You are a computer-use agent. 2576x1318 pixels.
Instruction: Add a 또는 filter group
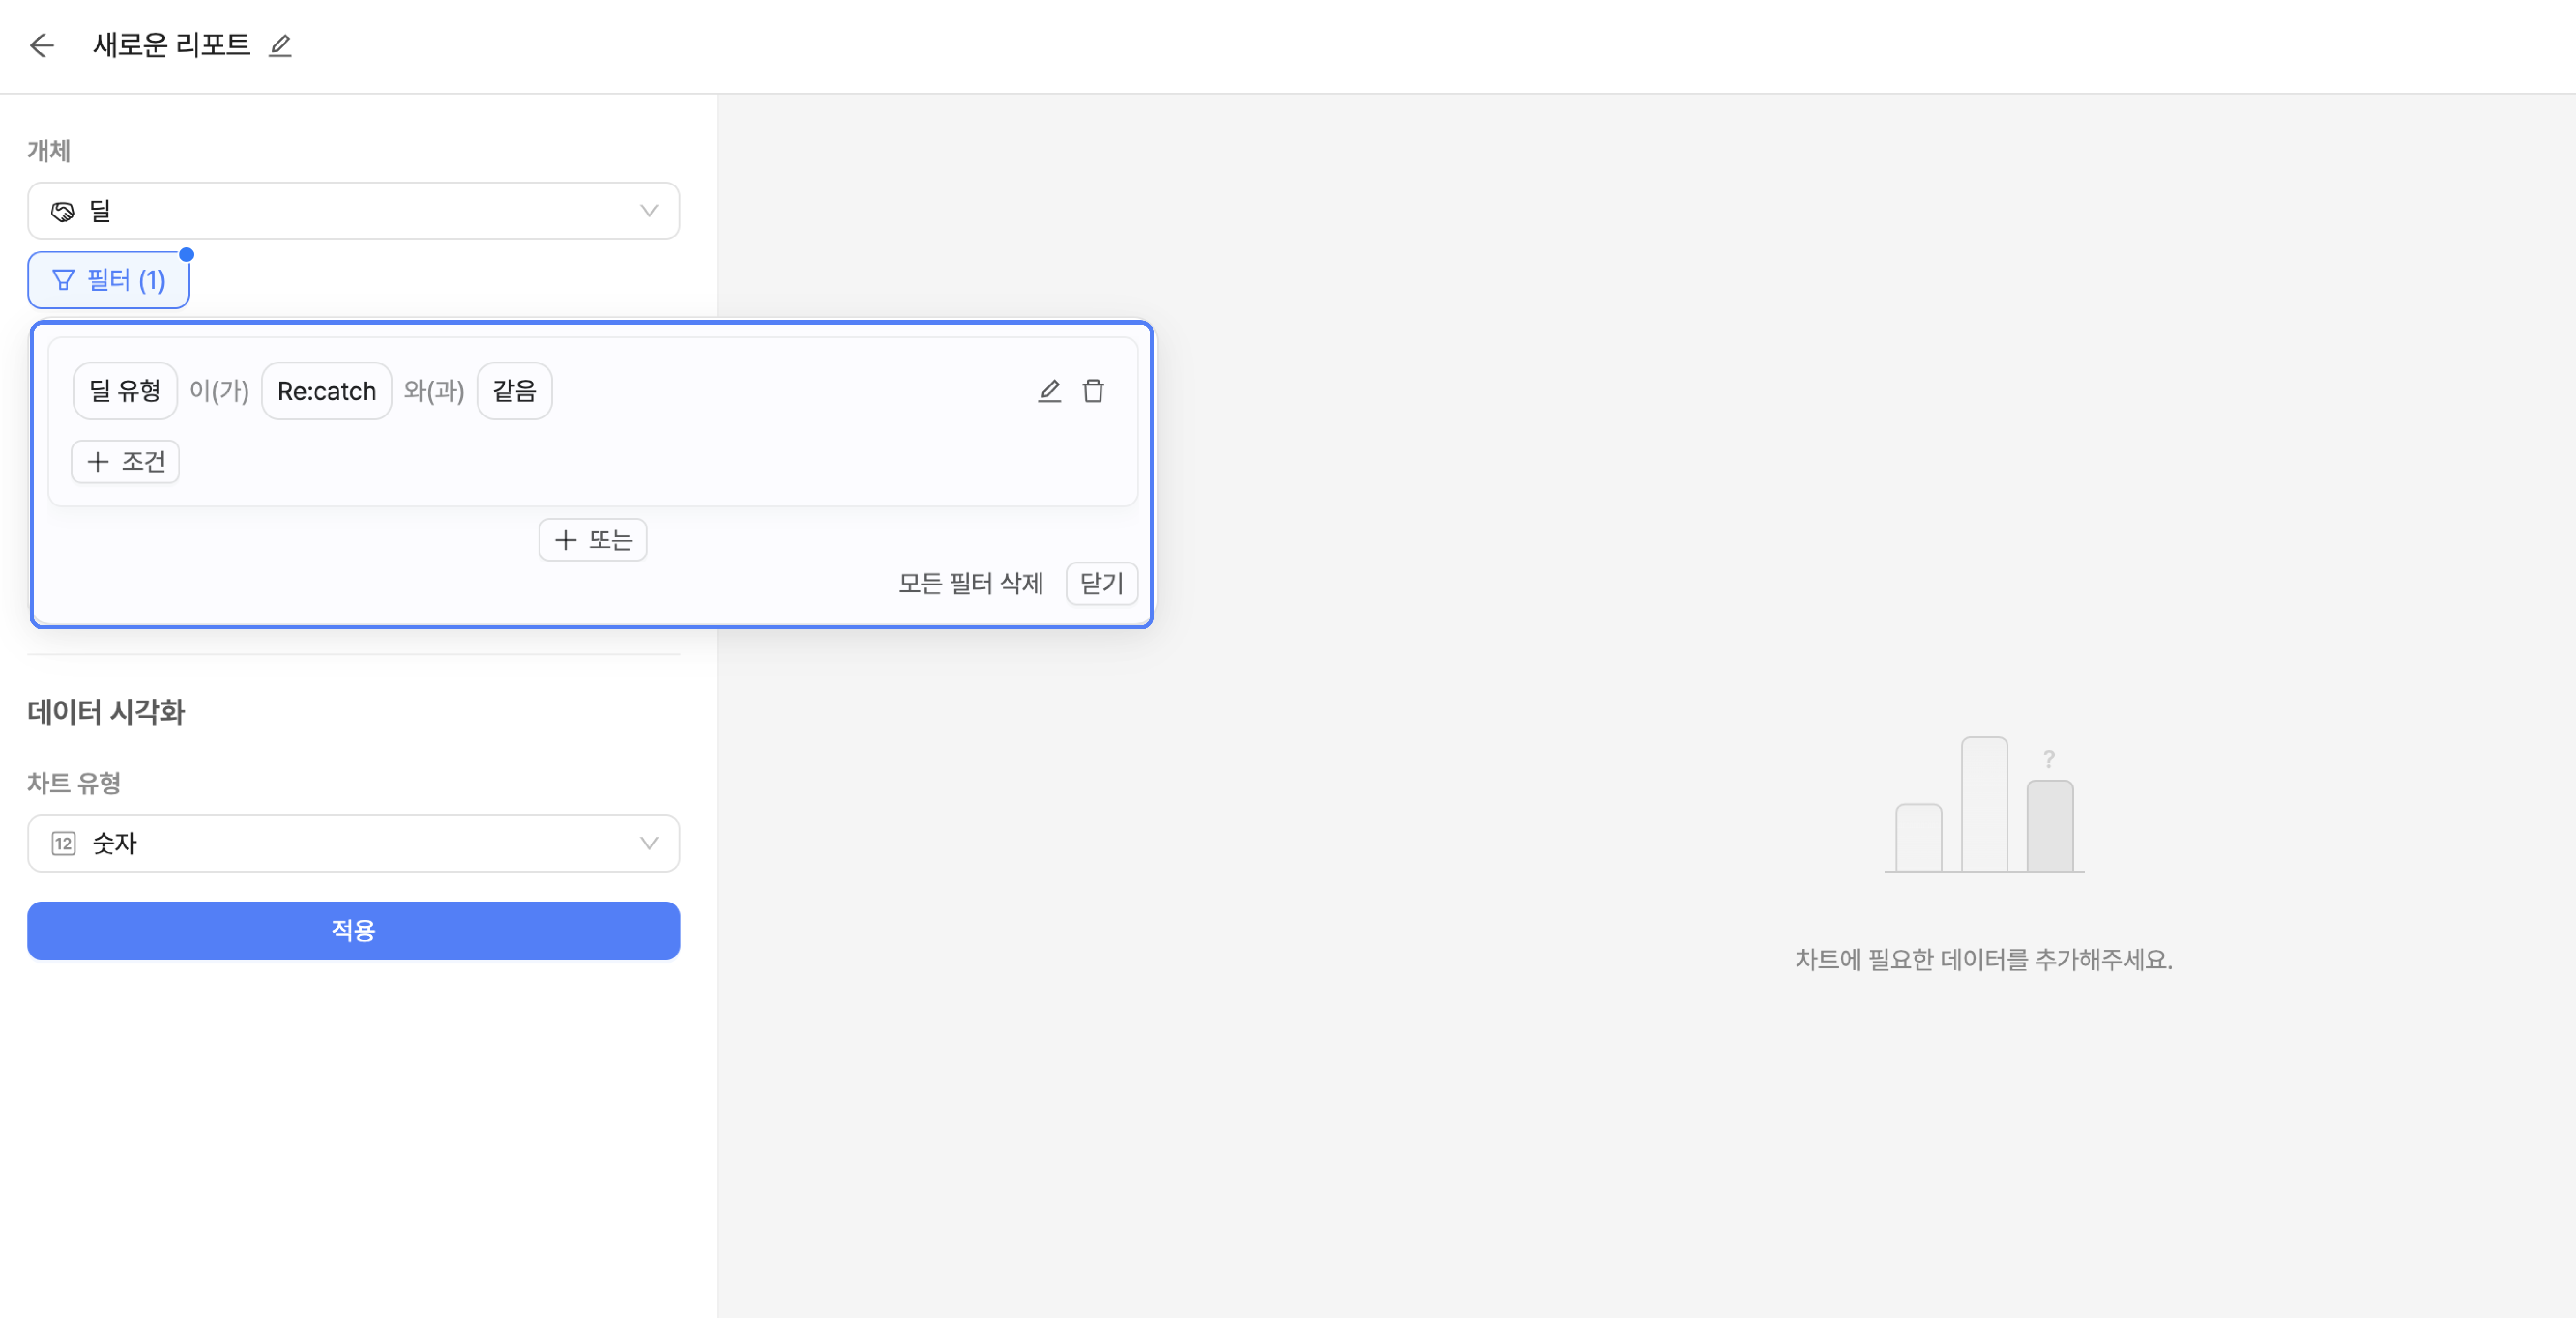click(593, 541)
